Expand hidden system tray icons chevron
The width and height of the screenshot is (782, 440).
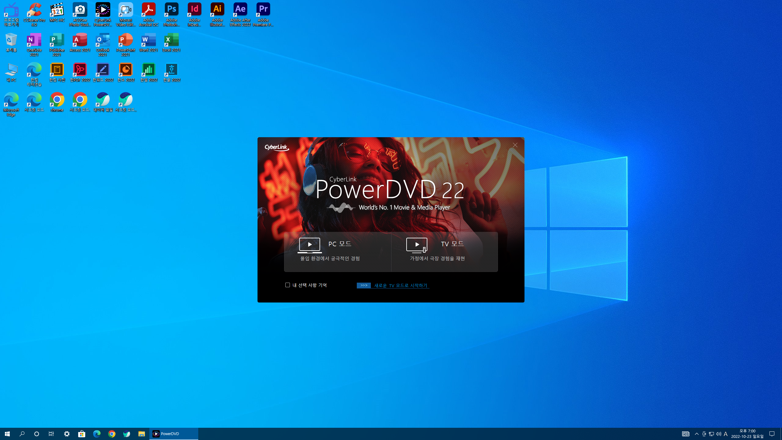click(697, 434)
